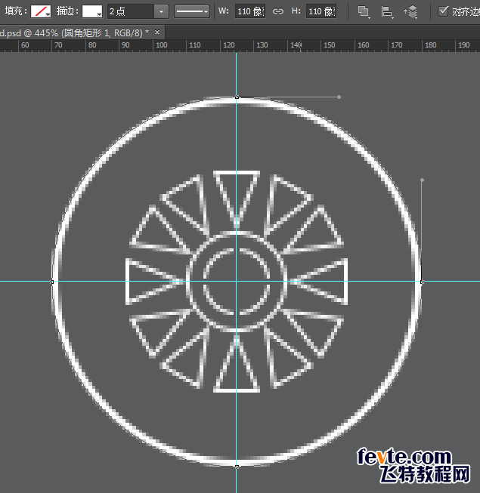Click the W width input field

point(250,11)
